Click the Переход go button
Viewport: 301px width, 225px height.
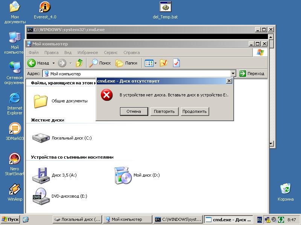tap(252, 73)
